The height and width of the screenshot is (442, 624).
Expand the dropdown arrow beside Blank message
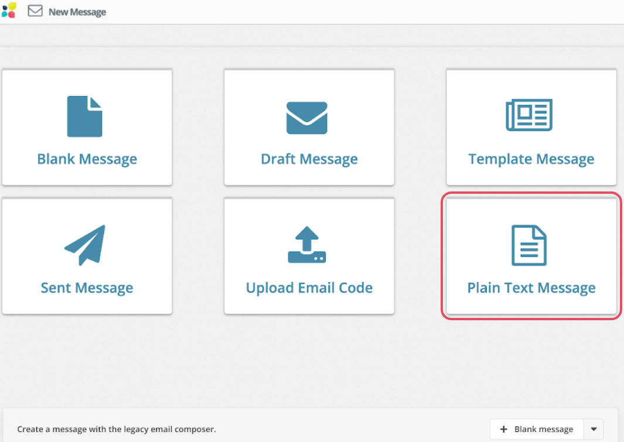pyautogui.click(x=593, y=429)
